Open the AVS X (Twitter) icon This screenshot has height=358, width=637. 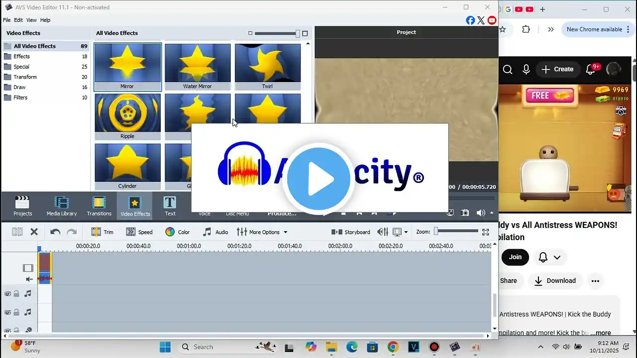(x=481, y=20)
